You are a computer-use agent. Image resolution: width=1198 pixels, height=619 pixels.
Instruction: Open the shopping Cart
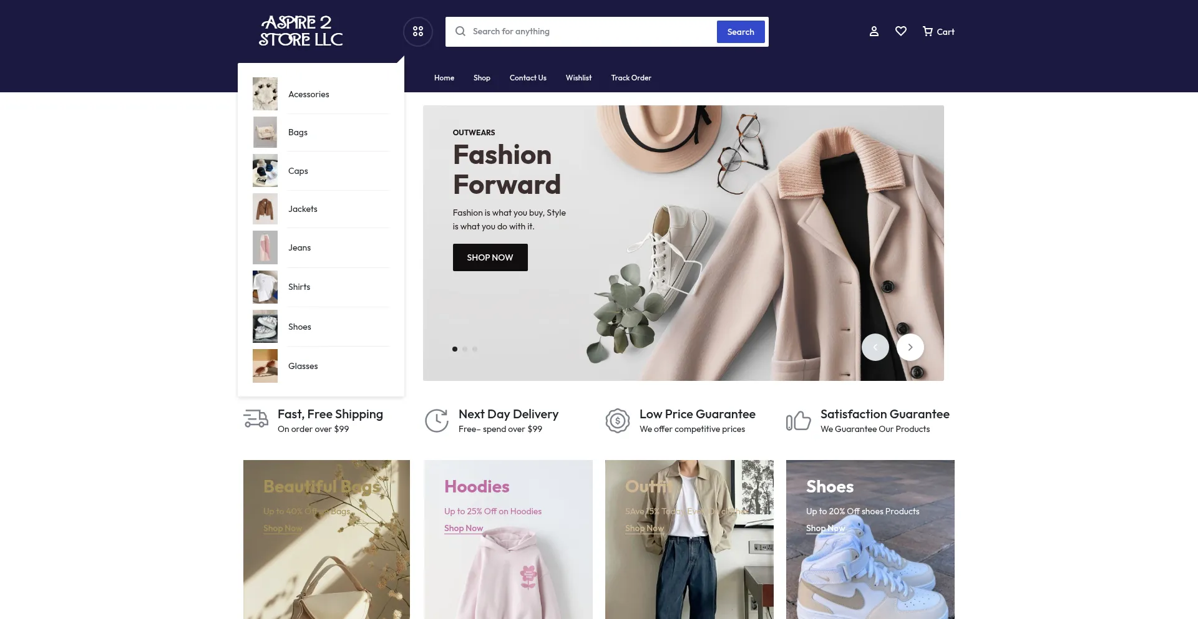(938, 32)
